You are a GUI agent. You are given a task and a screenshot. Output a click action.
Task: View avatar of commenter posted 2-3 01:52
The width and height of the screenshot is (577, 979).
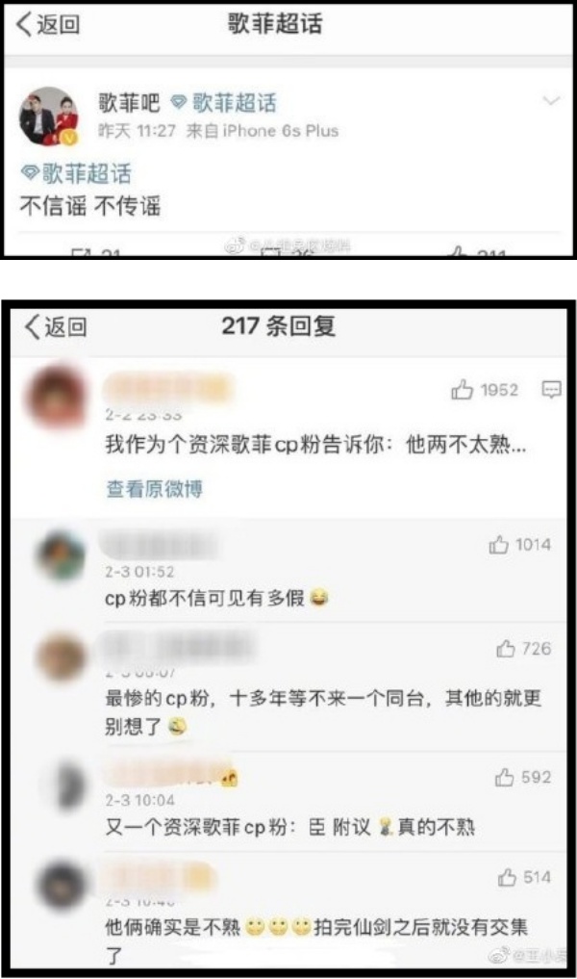click(61, 556)
